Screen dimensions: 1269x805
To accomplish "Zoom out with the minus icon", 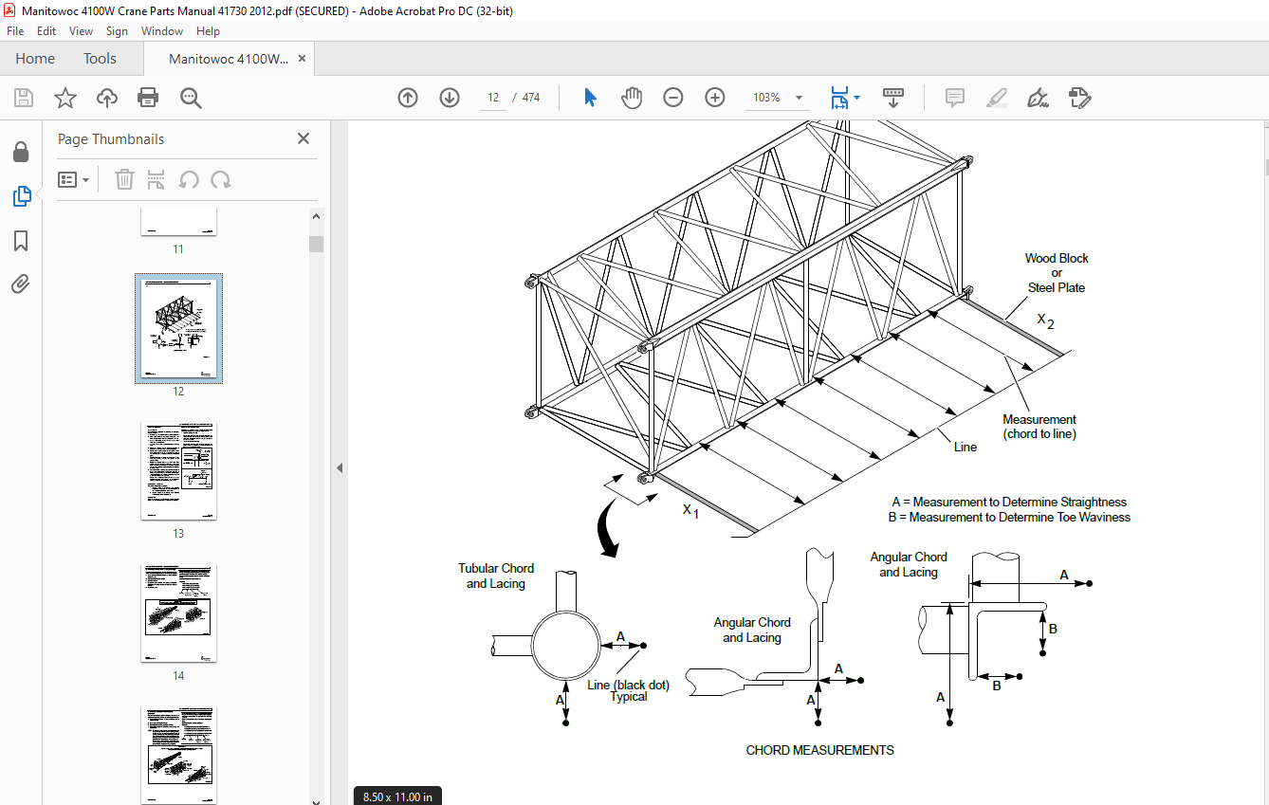I will [673, 98].
